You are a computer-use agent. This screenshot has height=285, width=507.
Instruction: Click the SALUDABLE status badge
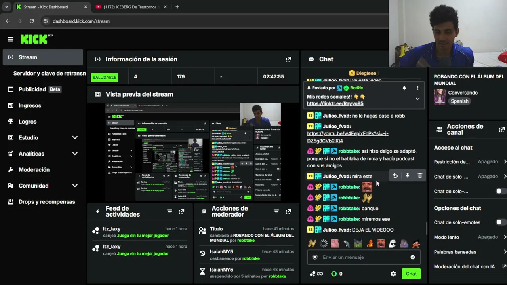pyautogui.click(x=105, y=77)
